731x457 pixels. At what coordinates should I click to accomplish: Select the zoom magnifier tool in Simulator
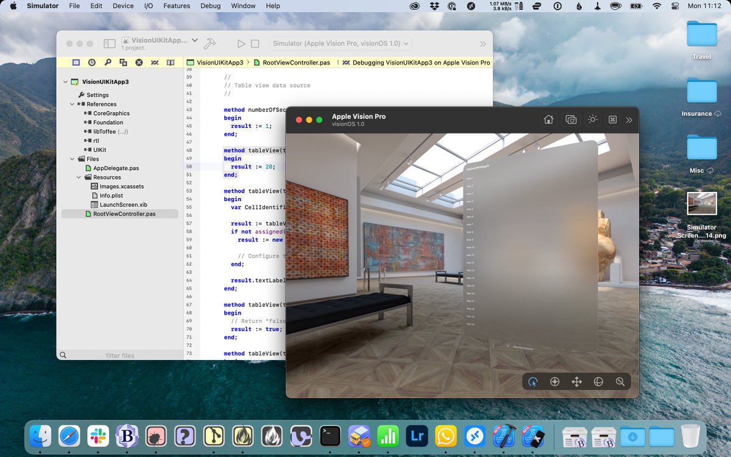620,381
